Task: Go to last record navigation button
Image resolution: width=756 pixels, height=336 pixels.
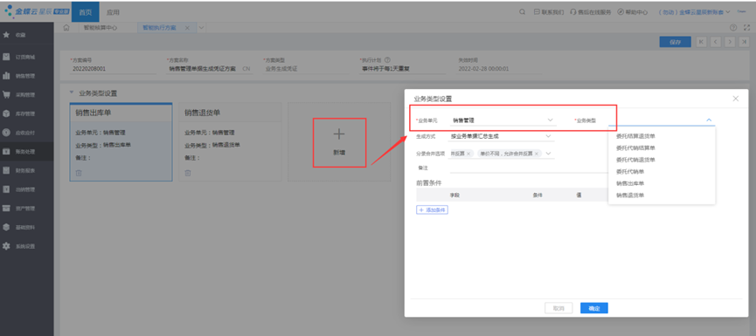Action: pyautogui.click(x=743, y=42)
